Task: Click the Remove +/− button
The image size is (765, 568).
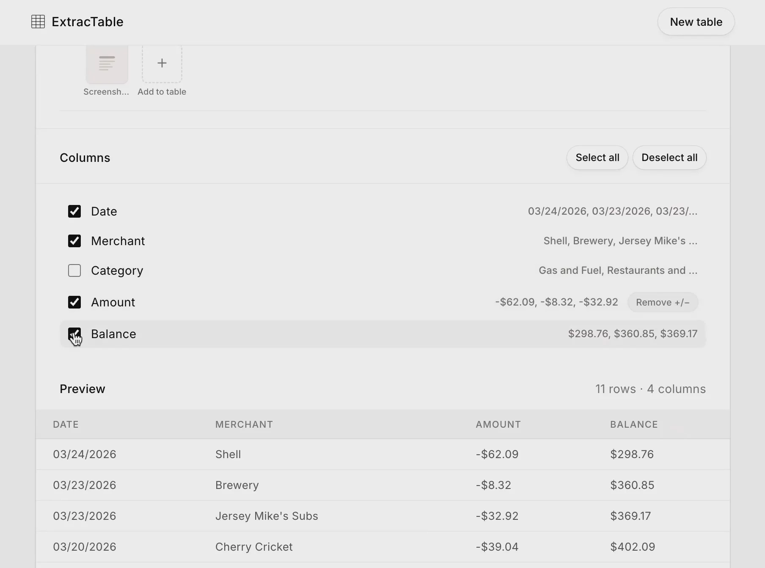Action: pyautogui.click(x=663, y=302)
